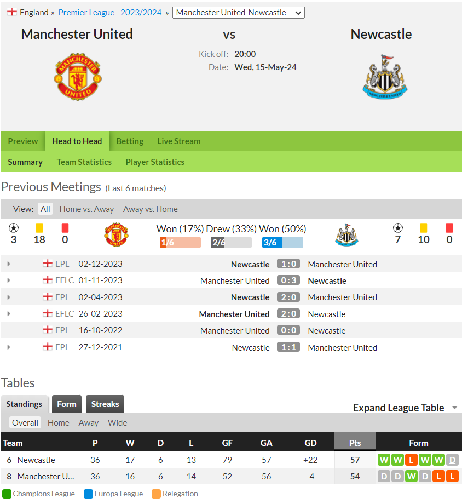
Task: Click the England flag icon in breadcrumb
Action: (x=12, y=12)
